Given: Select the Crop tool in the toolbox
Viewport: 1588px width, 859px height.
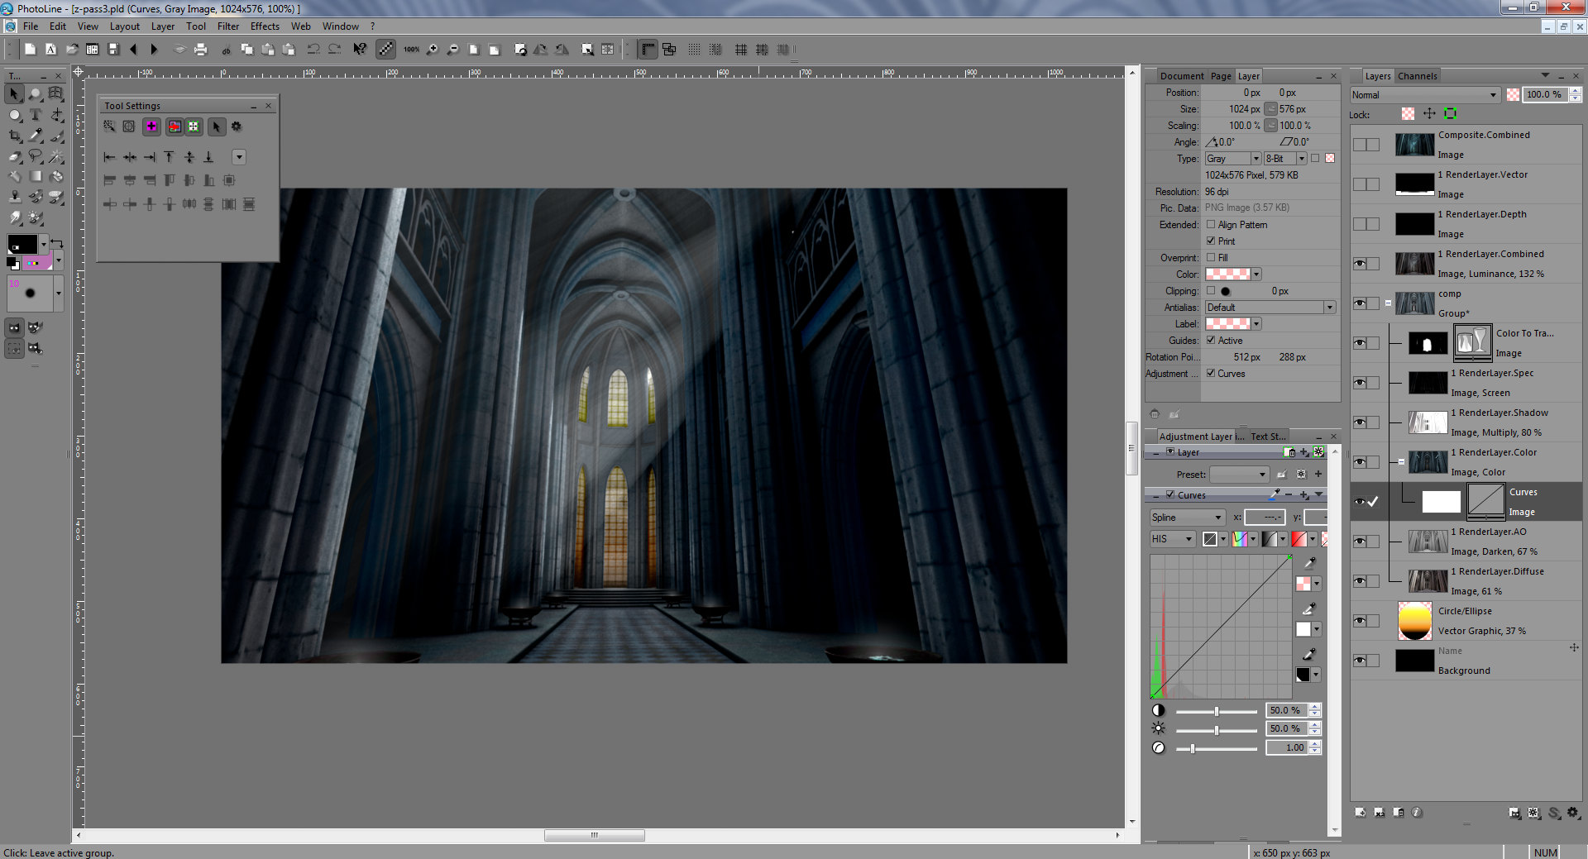Looking at the screenshot, I should click(x=15, y=136).
